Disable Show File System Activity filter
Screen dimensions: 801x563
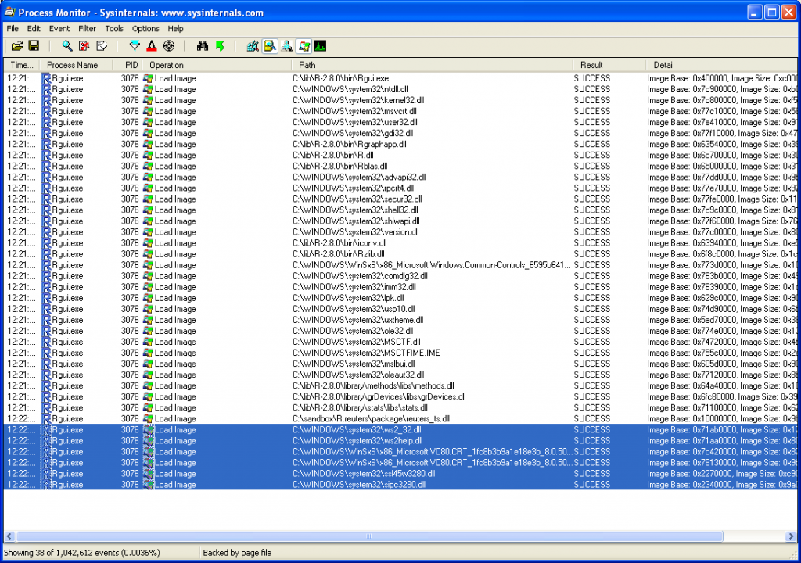269,45
